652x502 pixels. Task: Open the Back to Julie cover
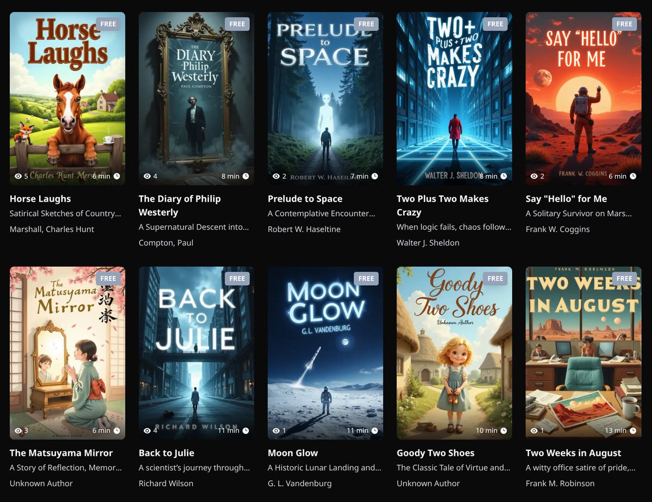point(196,353)
